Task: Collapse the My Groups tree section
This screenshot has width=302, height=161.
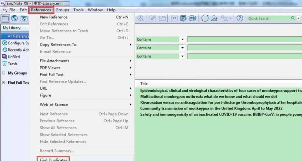Action: [4, 73]
